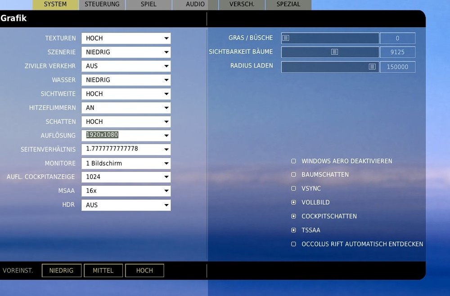Expand the SEITENVERHÄLTNIS dropdown
Viewport: 450px width, 296px height.
(x=126, y=150)
